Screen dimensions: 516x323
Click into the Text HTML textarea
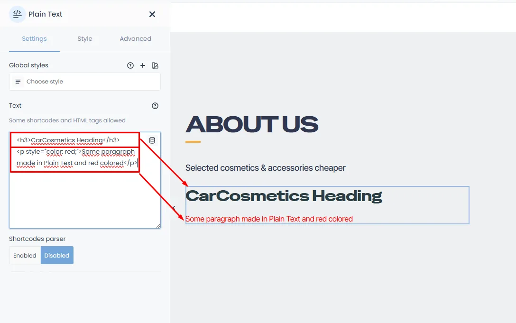[85, 180]
